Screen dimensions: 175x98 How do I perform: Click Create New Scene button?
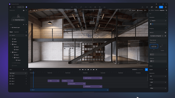pos(18,20)
